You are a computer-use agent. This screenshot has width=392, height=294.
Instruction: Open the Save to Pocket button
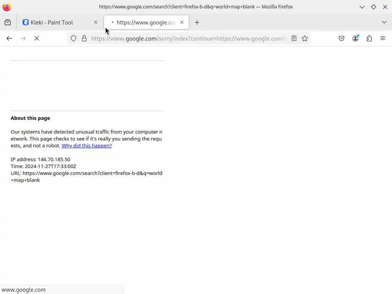341,39
